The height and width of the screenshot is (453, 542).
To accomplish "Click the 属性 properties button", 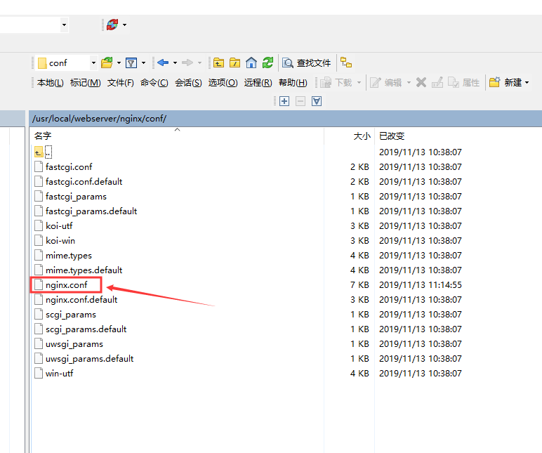I will click(464, 83).
